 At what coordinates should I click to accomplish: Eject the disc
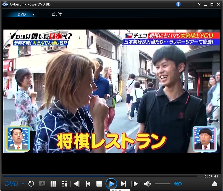click(x=215, y=184)
